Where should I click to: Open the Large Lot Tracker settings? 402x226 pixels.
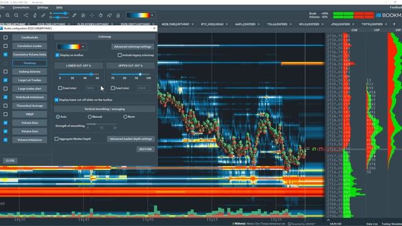click(30, 80)
